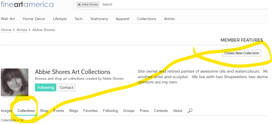The image size is (272, 124).
Task: Go to Home breadcrumb link
Action: [6, 30]
